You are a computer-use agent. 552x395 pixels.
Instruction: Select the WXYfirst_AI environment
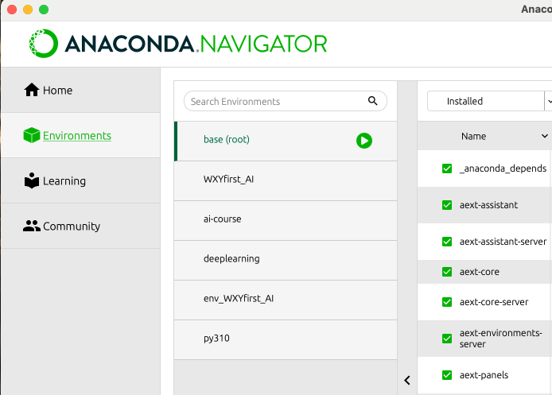tap(286, 180)
